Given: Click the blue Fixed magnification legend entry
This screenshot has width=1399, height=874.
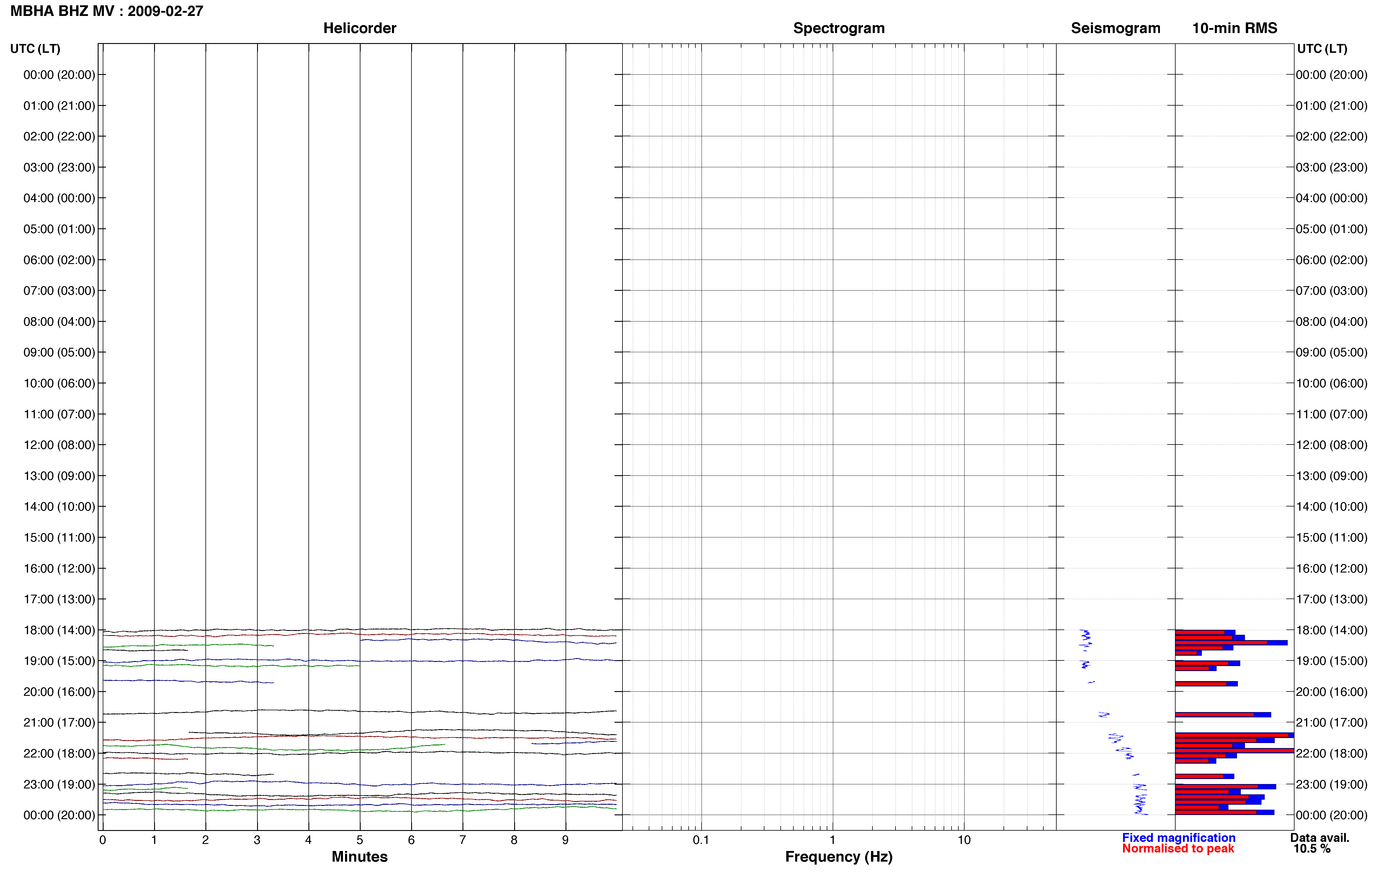Looking at the screenshot, I should pyautogui.click(x=1179, y=838).
